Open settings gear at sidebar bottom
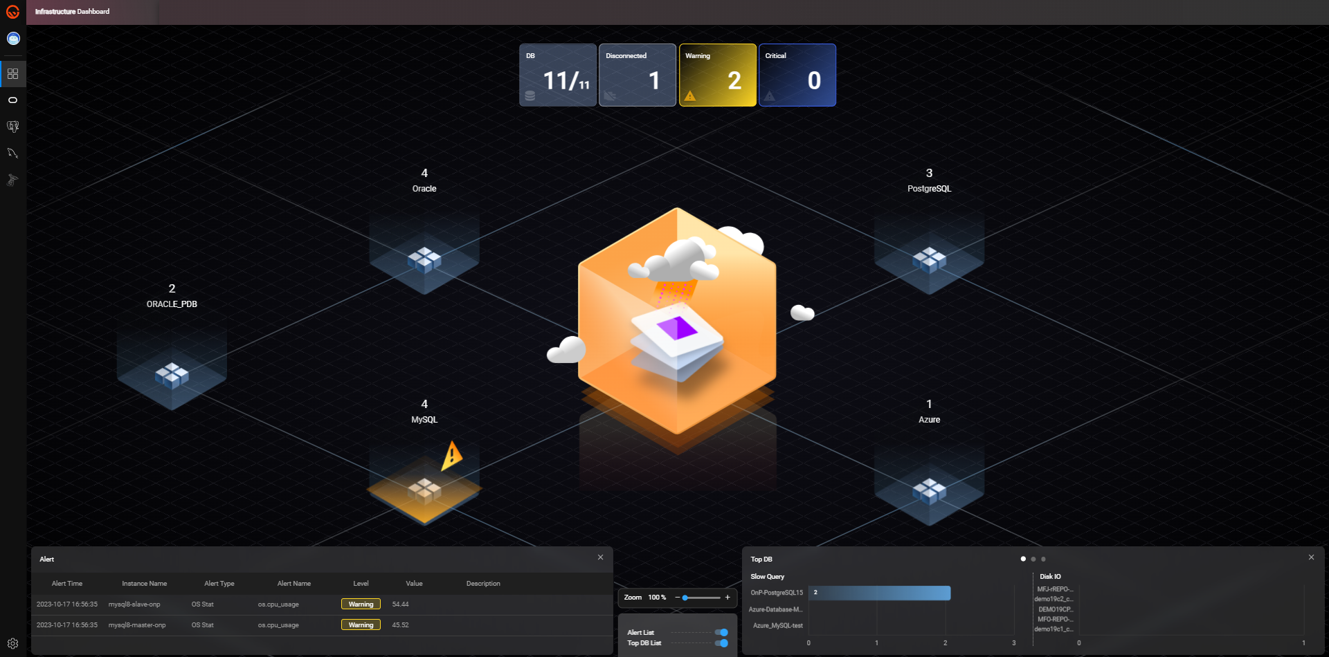 point(12,643)
